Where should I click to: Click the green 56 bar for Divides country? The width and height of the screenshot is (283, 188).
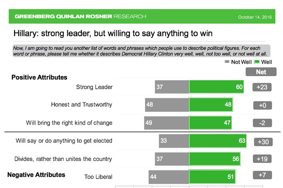tap(215, 159)
